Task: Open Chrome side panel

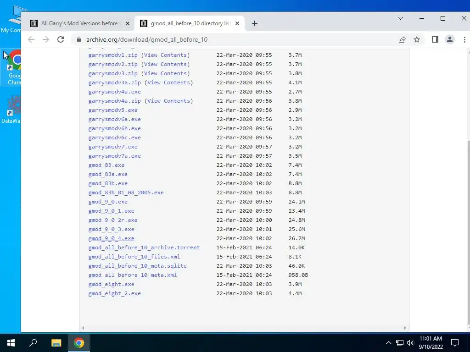Action: (435, 39)
